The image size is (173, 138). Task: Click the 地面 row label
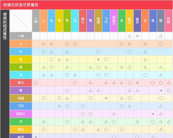(21, 98)
